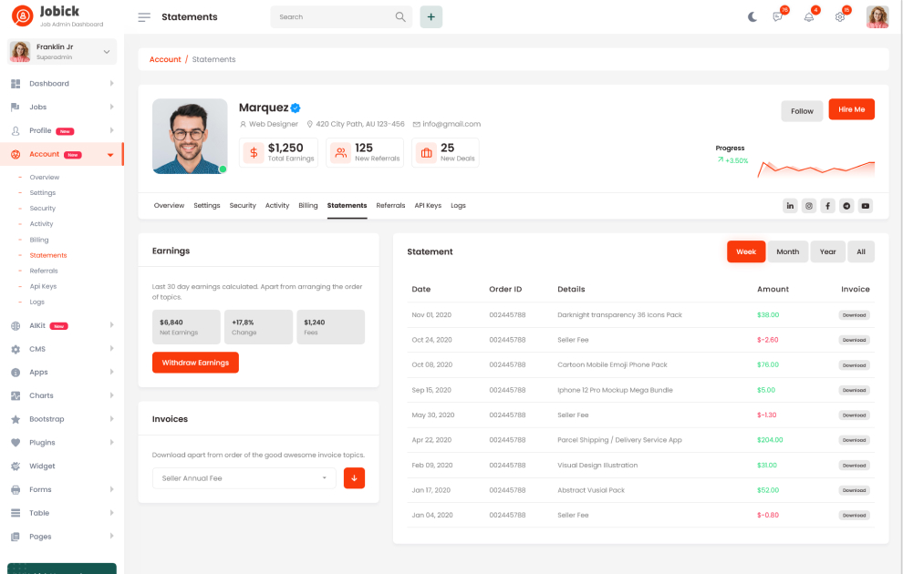Click the settings gear in header
This screenshot has height=574, width=903.
coord(840,16)
